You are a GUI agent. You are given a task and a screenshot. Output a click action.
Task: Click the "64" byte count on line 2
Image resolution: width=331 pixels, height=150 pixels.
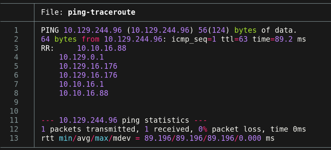(46, 39)
